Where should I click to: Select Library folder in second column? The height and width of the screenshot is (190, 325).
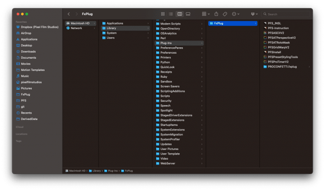pos(125,28)
